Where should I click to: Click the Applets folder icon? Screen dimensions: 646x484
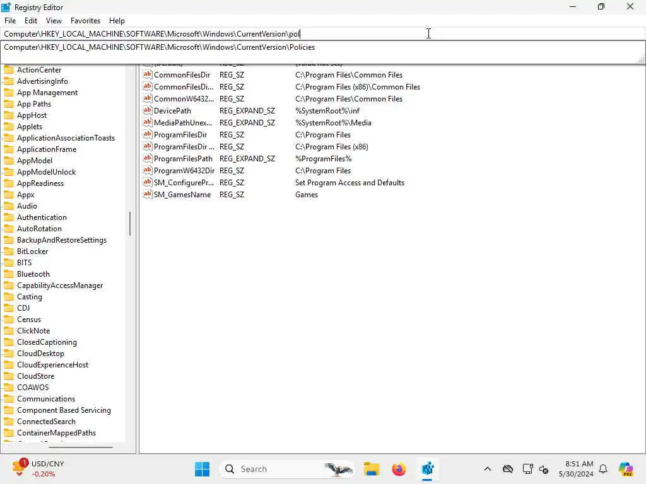[x=9, y=126]
